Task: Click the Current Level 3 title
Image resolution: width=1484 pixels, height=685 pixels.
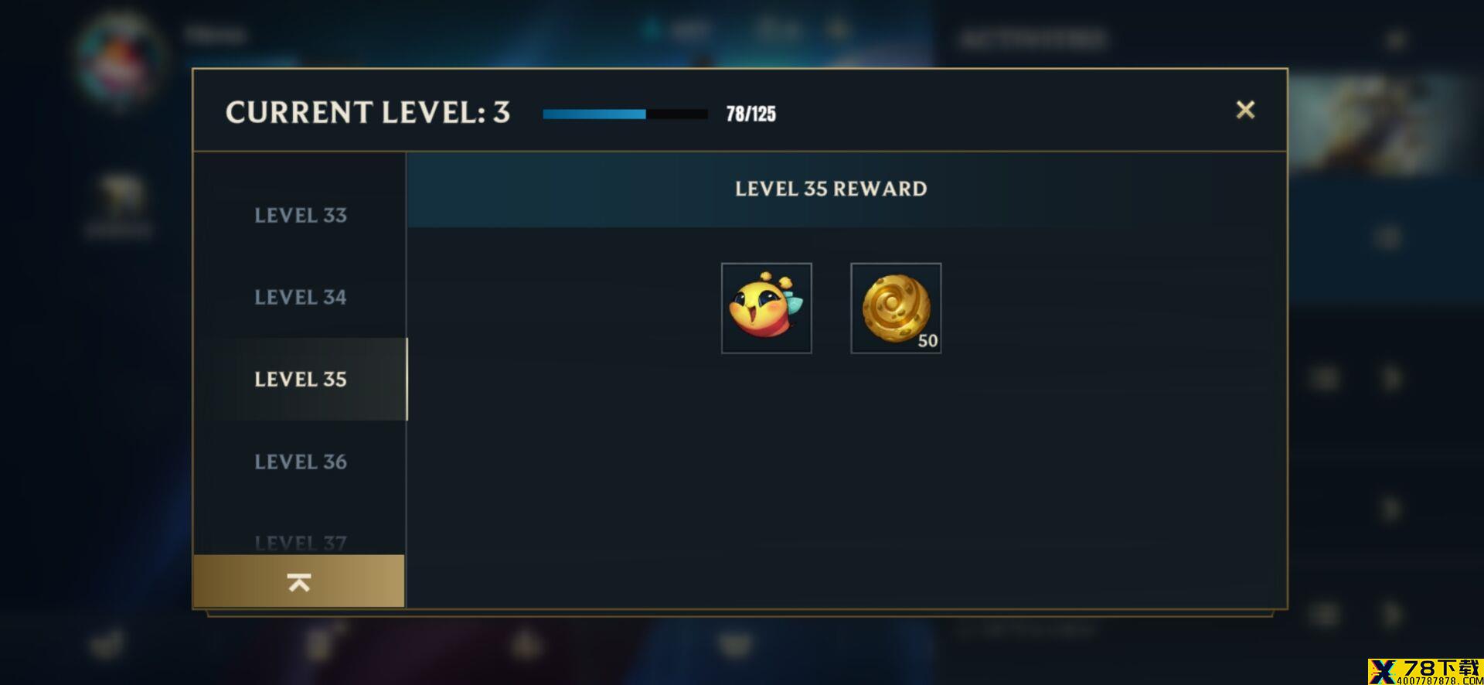Action: pyautogui.click(x=368, y=112)
